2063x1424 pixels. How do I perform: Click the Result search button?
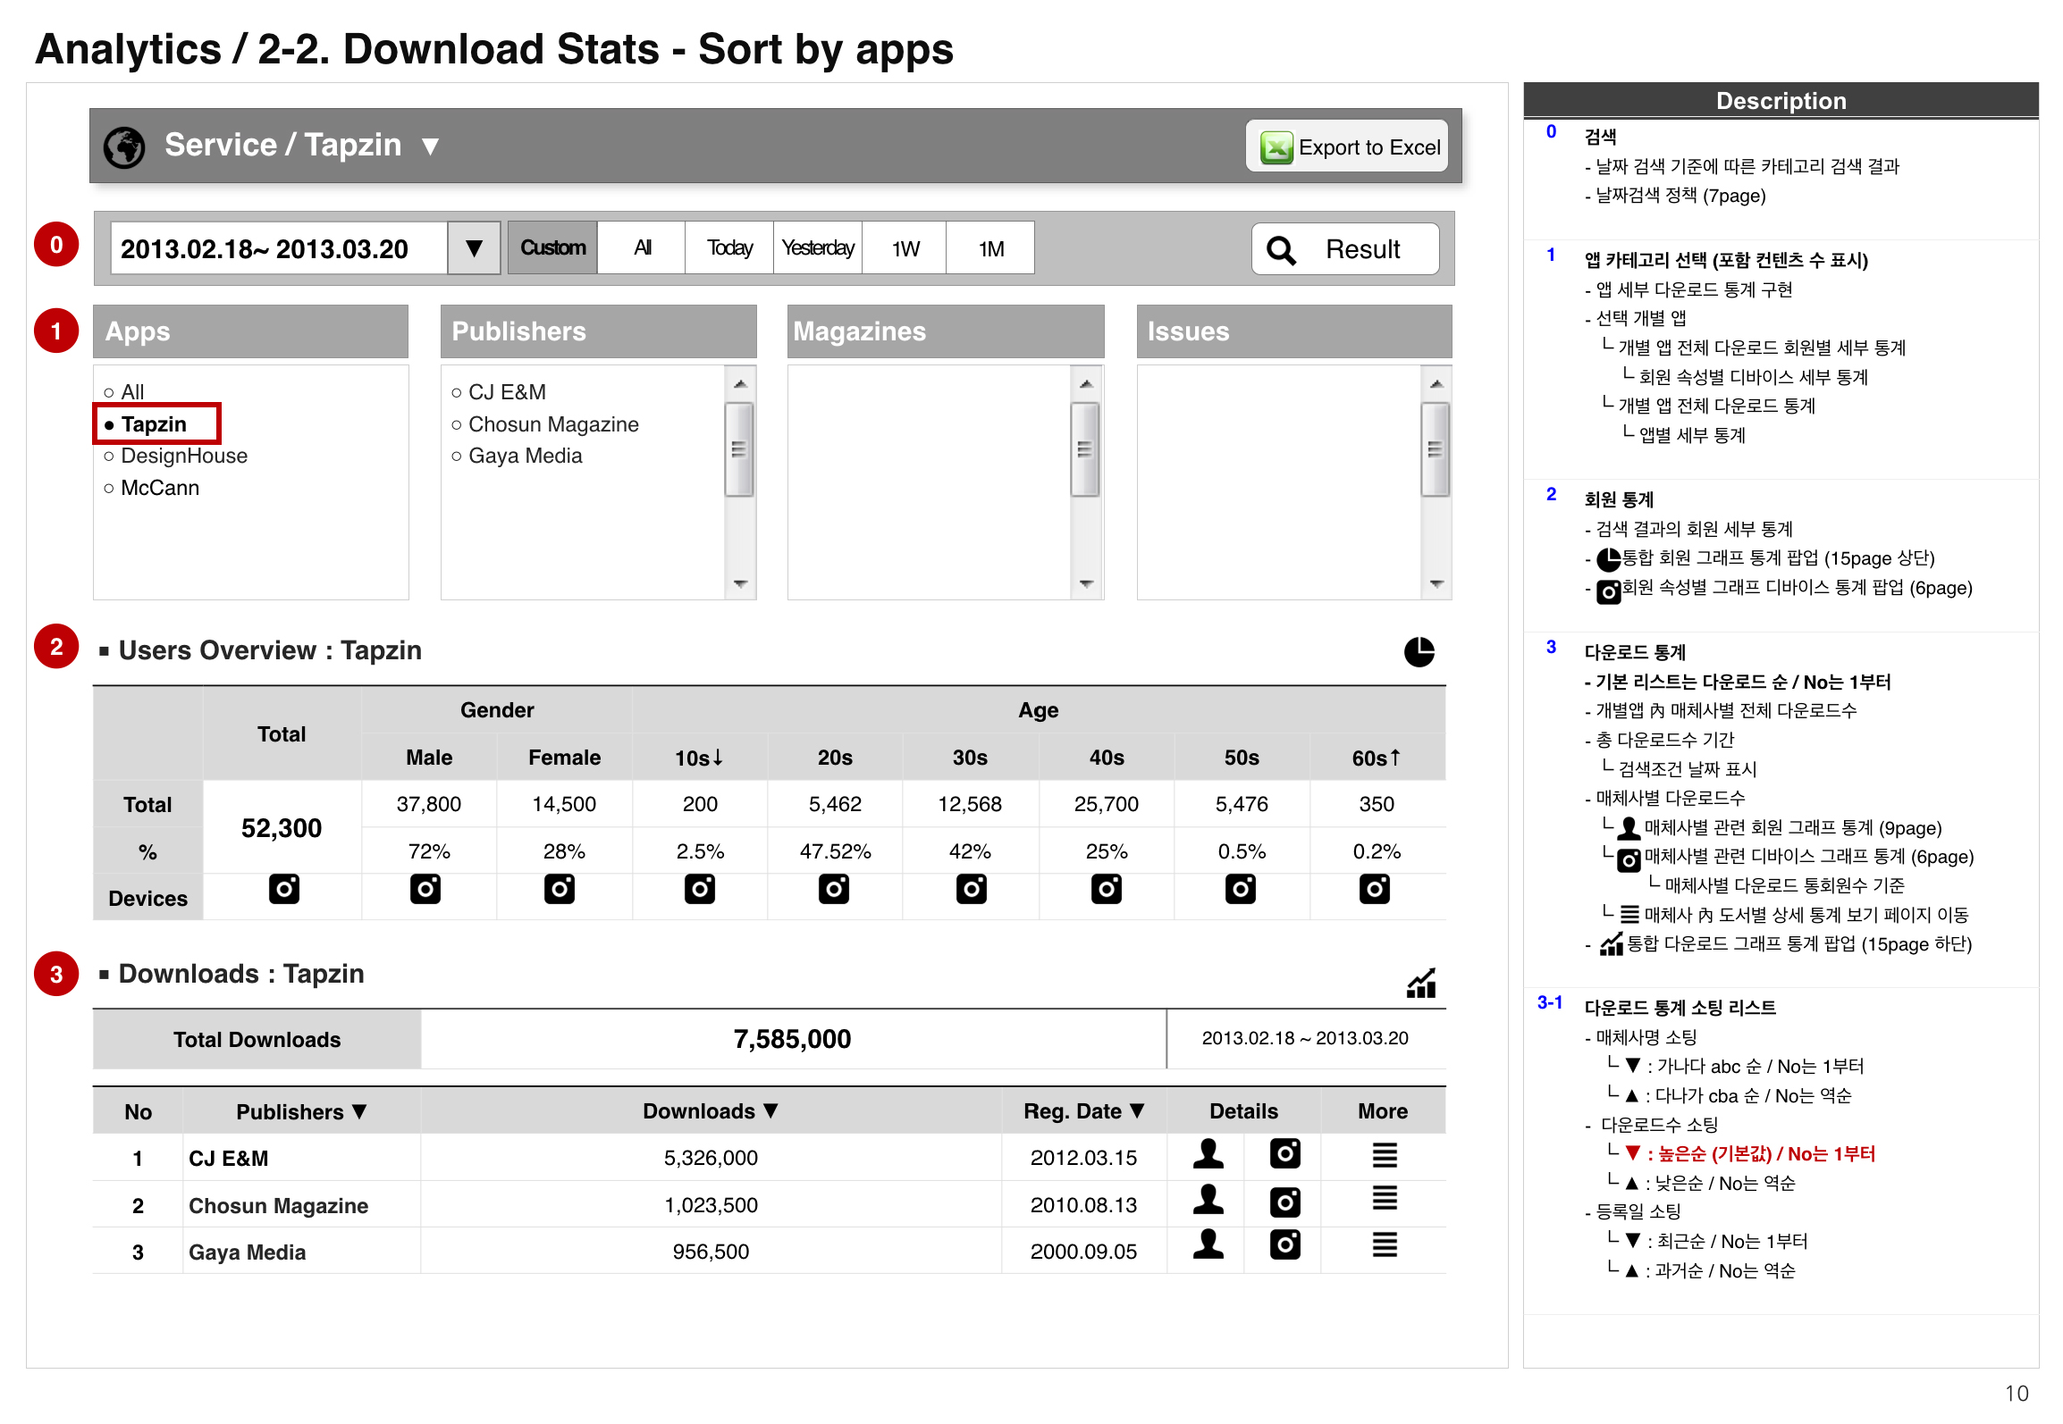1345,249
